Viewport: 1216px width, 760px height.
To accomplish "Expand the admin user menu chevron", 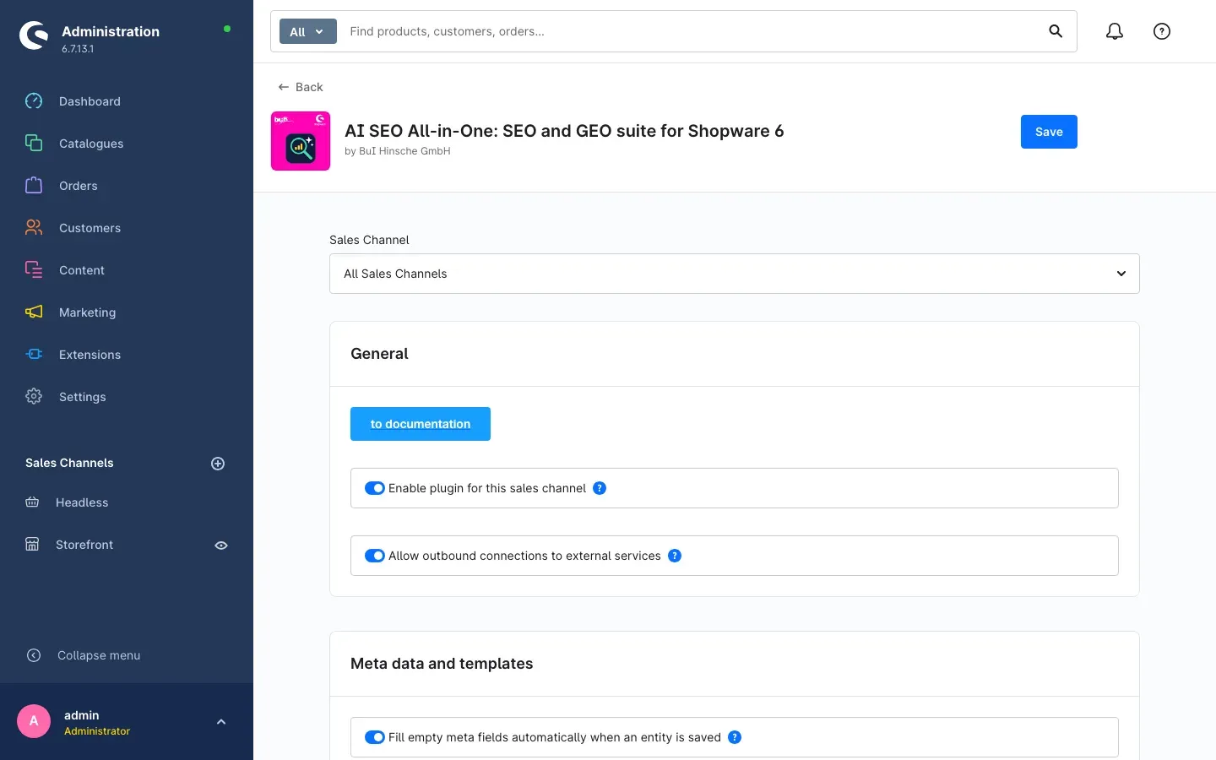I will pyautogui.click(x=221, y=722).
